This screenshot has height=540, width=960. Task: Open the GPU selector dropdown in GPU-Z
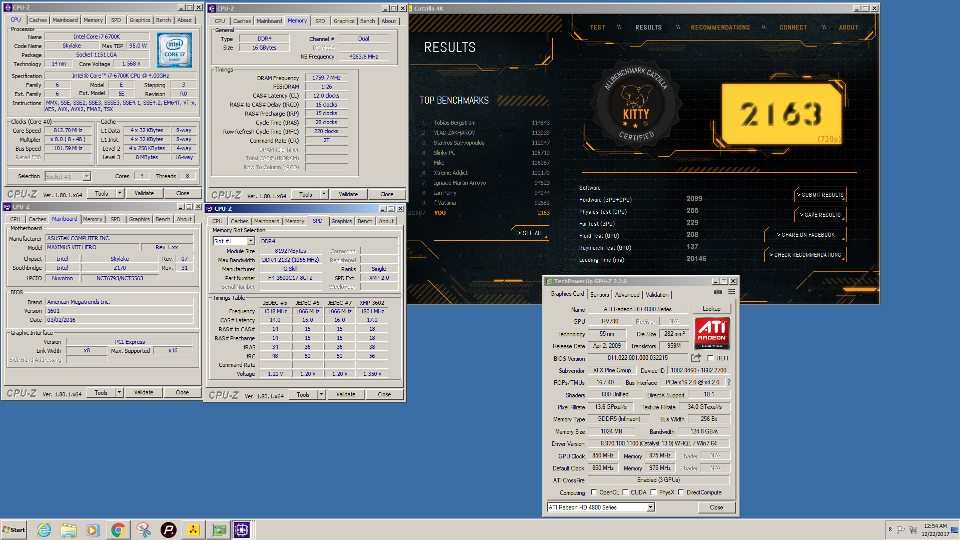click(x=650, y=507)
